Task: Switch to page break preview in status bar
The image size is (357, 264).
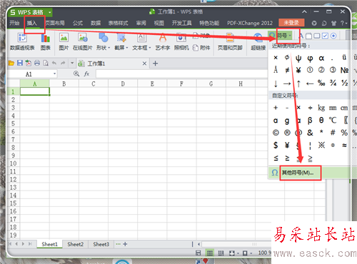Action: 221,253
